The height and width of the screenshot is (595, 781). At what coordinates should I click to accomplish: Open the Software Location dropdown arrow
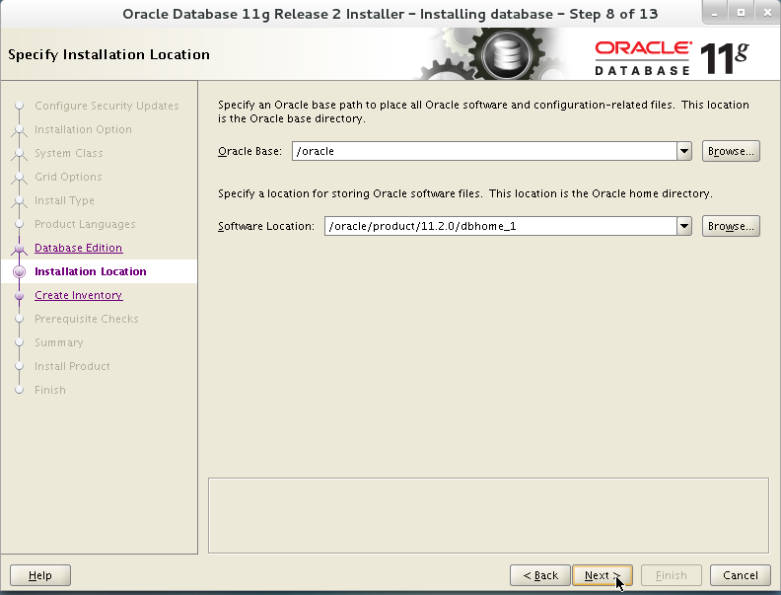[x=684, y=226]
